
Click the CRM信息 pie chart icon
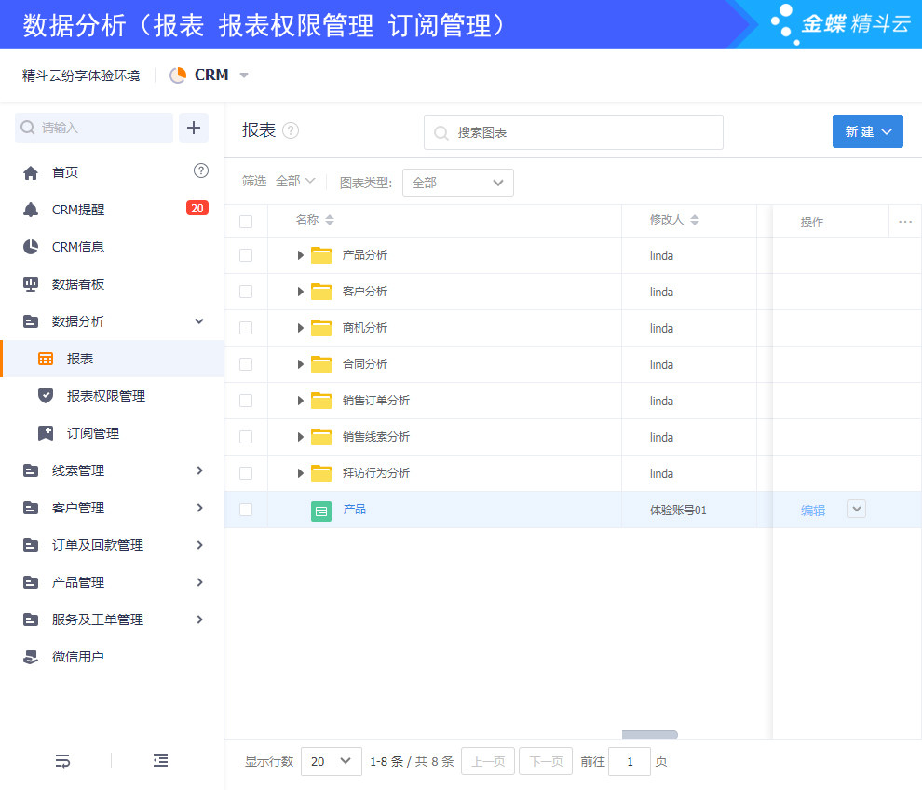pos(31,247)
